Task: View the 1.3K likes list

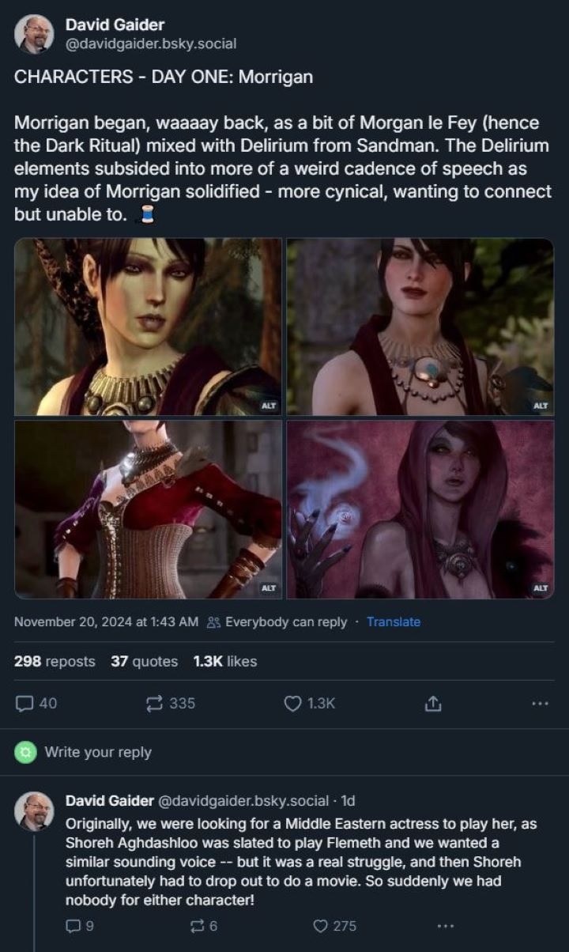Action: (x=224, y=661)
